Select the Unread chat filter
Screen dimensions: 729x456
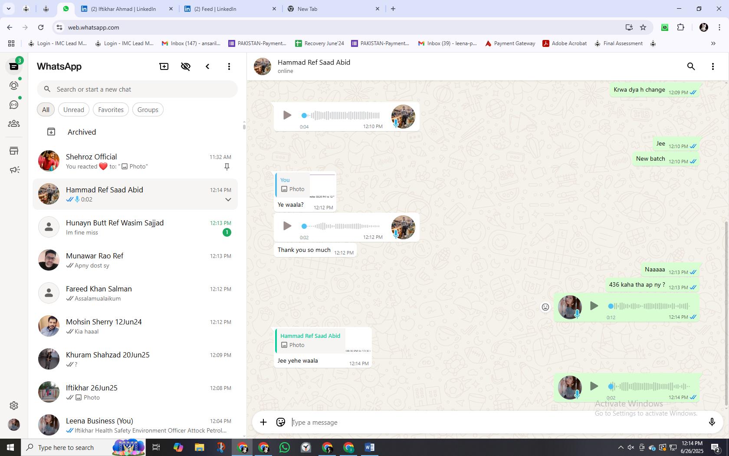click(74, 109)
